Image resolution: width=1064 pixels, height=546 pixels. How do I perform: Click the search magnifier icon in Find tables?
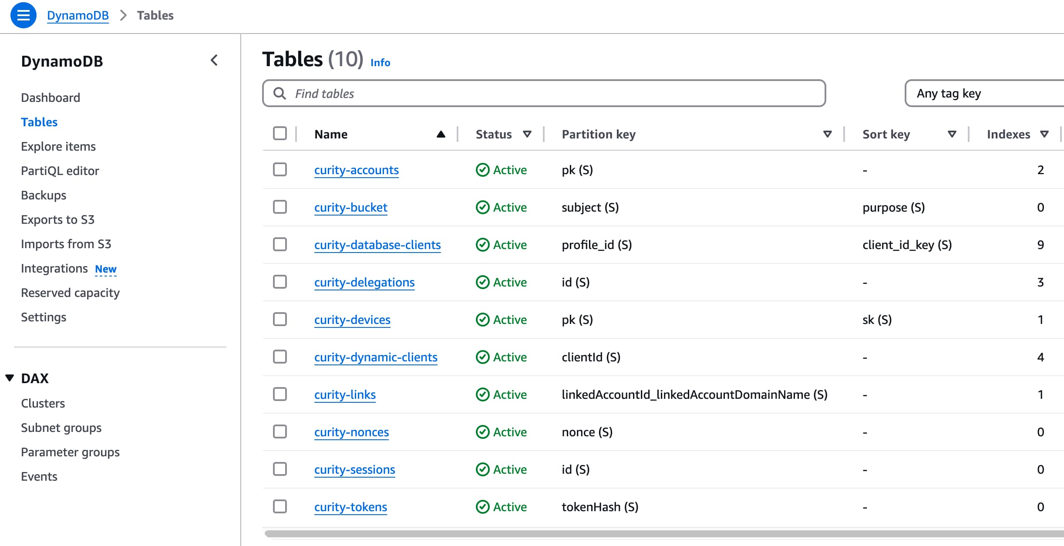[279, 93]
